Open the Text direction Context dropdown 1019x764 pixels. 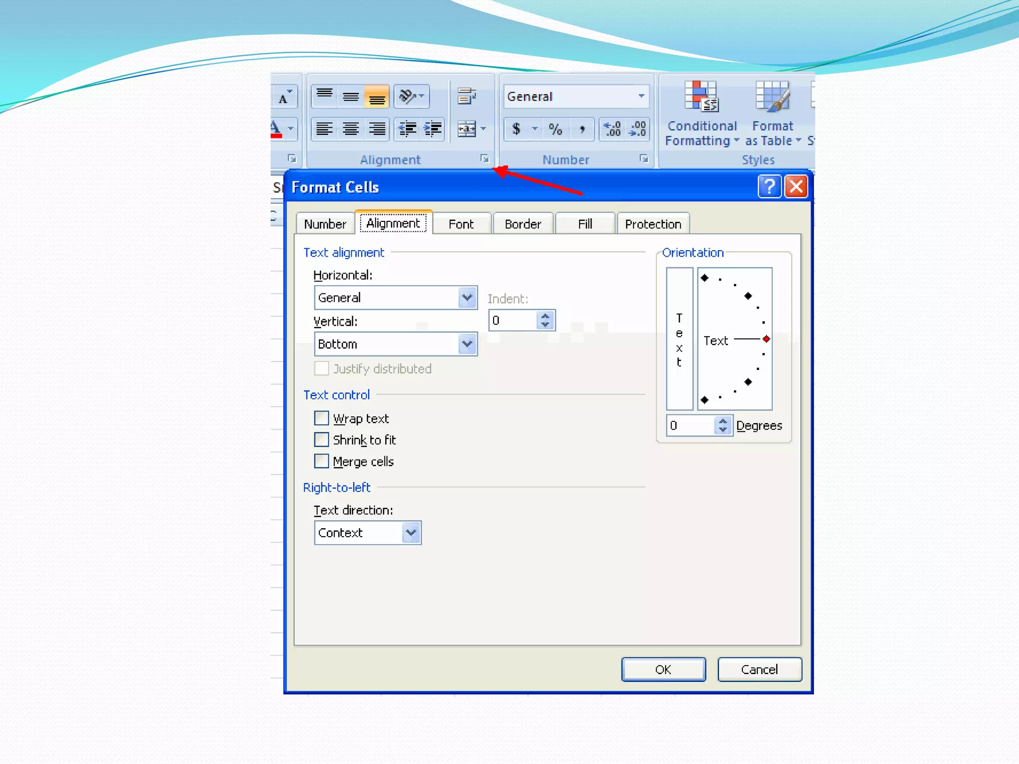click(411, 533)
